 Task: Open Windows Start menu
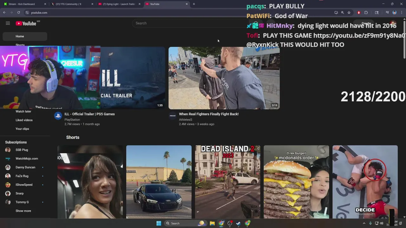click(x=159, y=223)
